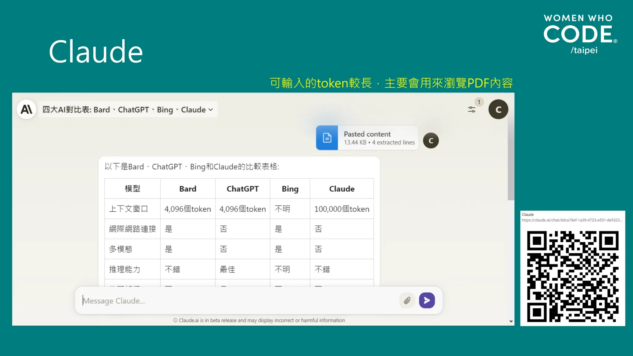This screenshot has width=633, height=356.
Task: Click the intro line 以下是Bard、ChatGPT
Action: click(192, 167)
